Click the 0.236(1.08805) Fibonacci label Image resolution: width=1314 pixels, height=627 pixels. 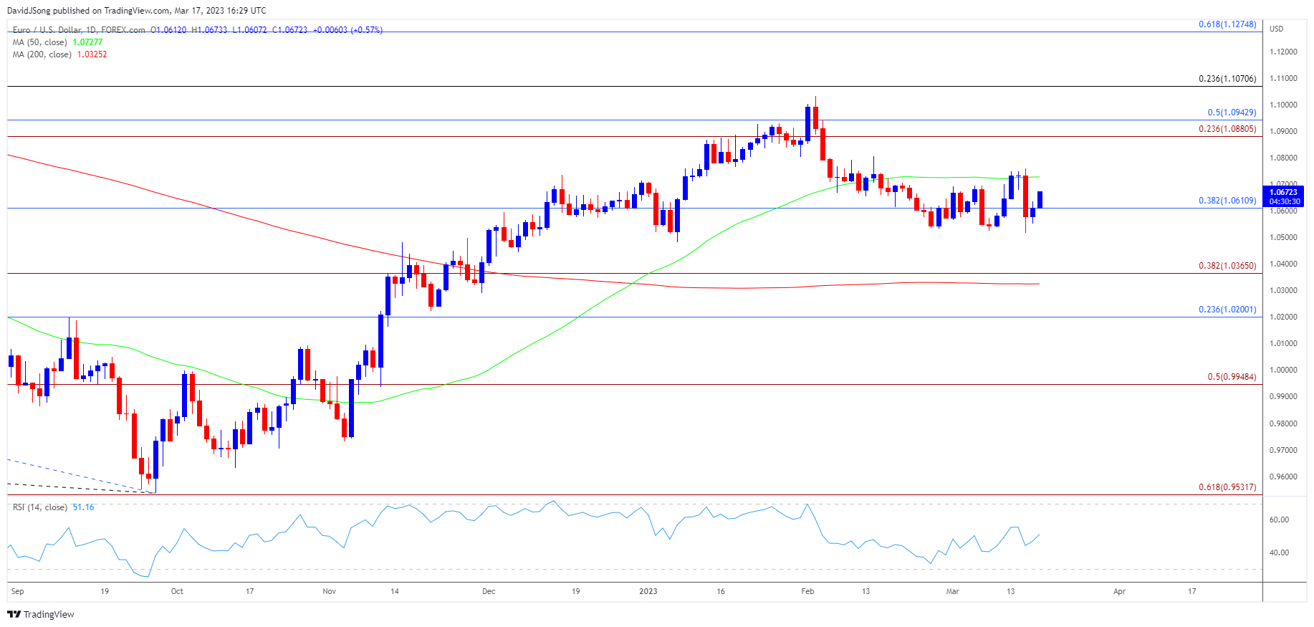pyautogui.click(x=1227, y=129)
